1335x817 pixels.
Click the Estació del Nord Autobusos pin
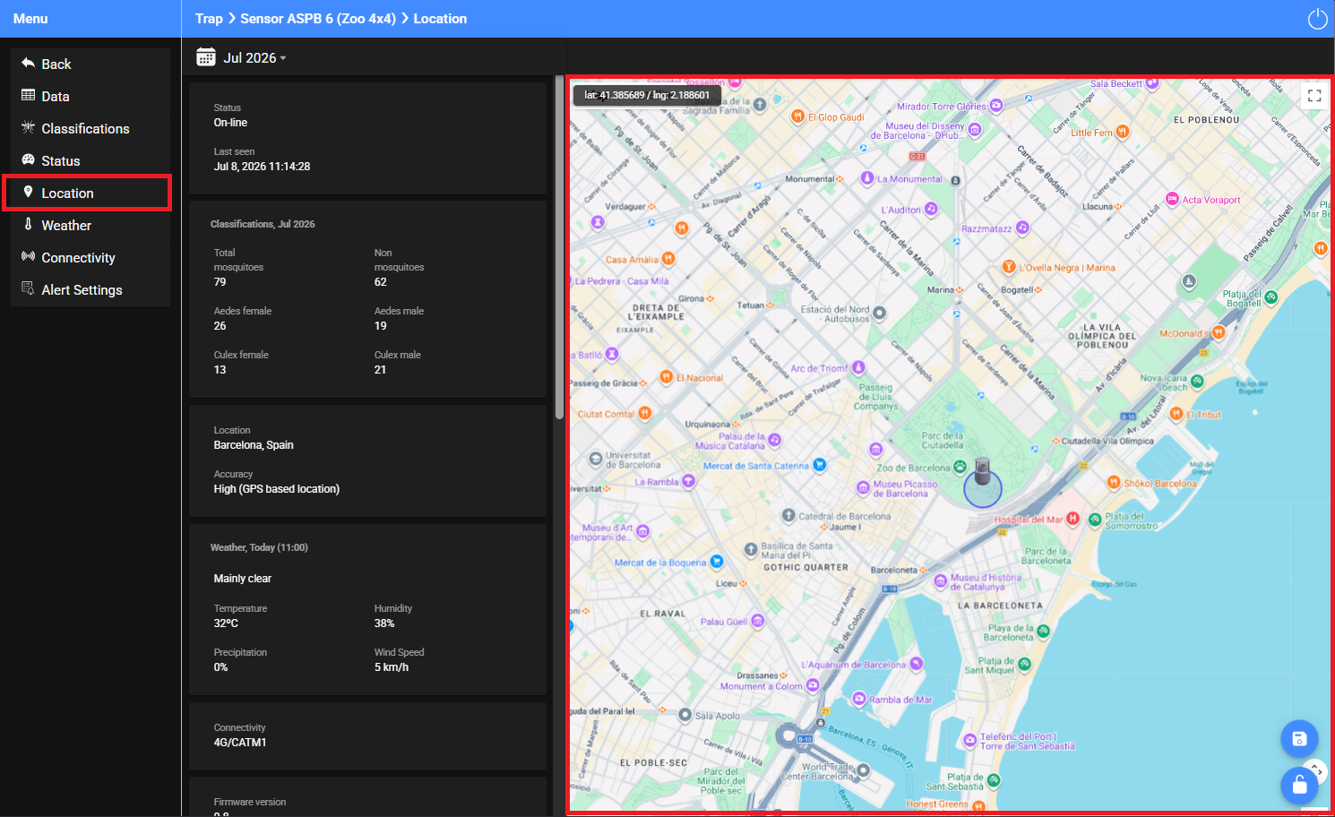[x=880, y=313]
